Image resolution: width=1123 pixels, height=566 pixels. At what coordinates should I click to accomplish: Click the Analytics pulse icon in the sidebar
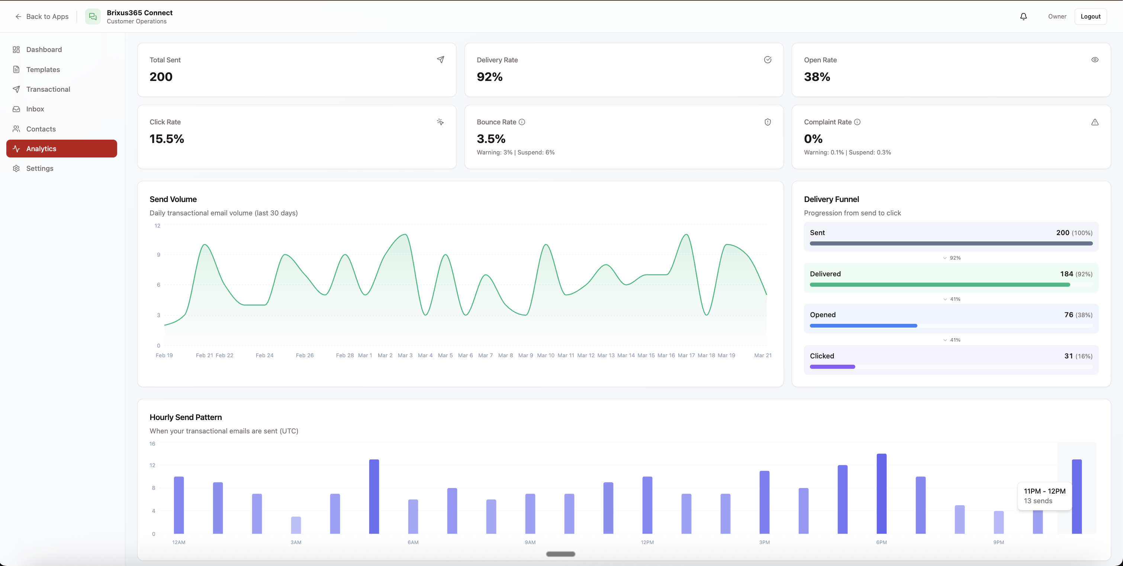(x=16, y=149)
